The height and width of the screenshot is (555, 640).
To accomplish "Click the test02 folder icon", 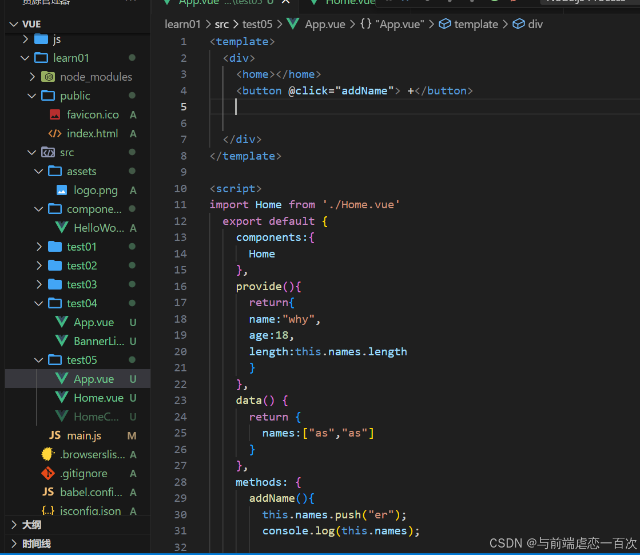I will (55, 265).
